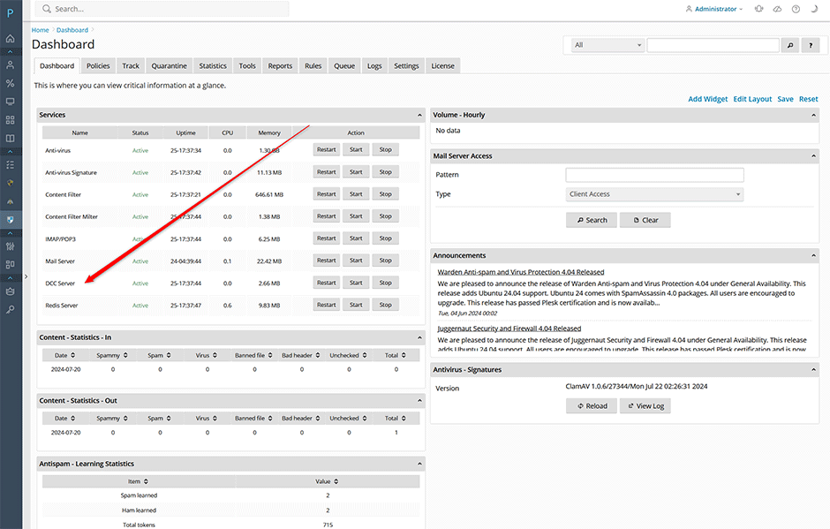The width and height of the screenshot is (830, 529).
Task: Click the percent sign sidebar icon
Action: (10, 83)
